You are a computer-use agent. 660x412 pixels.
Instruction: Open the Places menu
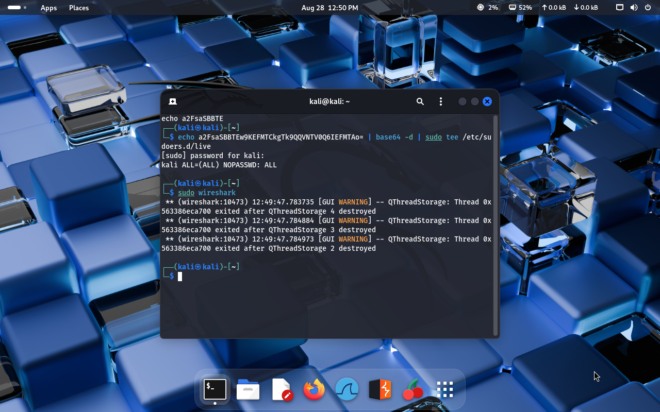point(79,8)
